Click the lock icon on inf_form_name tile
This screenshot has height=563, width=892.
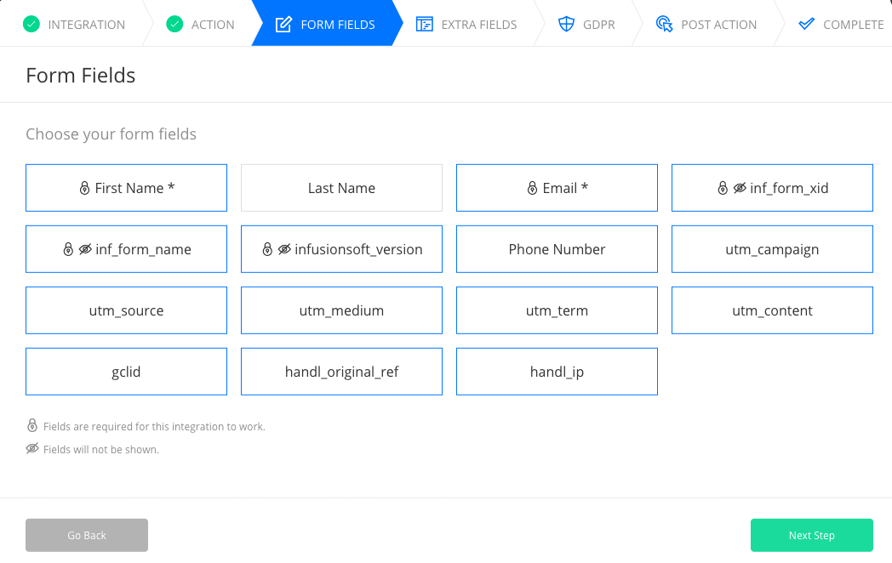pos(68,249)
